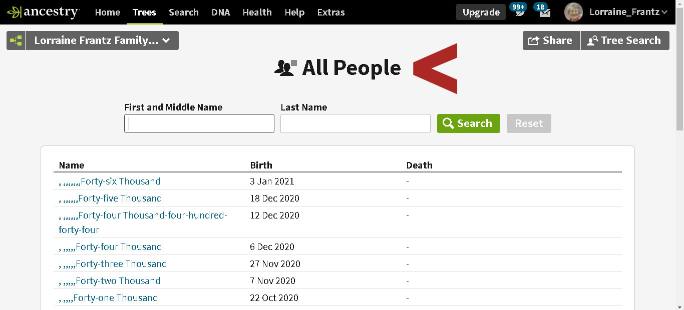Click the gray Reset button
This screenshot has width=684, height=310.
[x=529, y=123]
